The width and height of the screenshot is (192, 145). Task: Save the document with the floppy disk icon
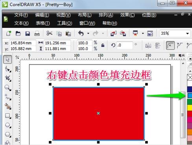click(28, 34)
